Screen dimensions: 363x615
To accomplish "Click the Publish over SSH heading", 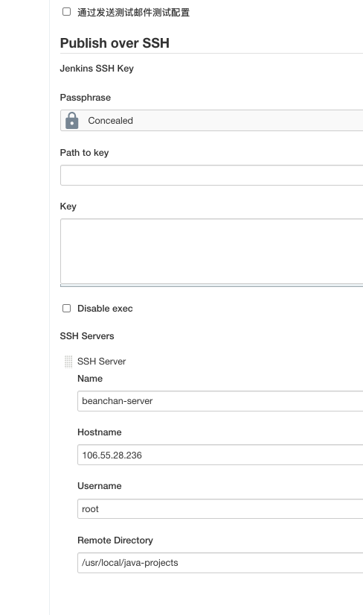I will [115, 43].
